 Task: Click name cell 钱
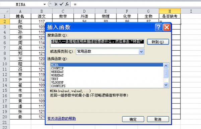20,27
